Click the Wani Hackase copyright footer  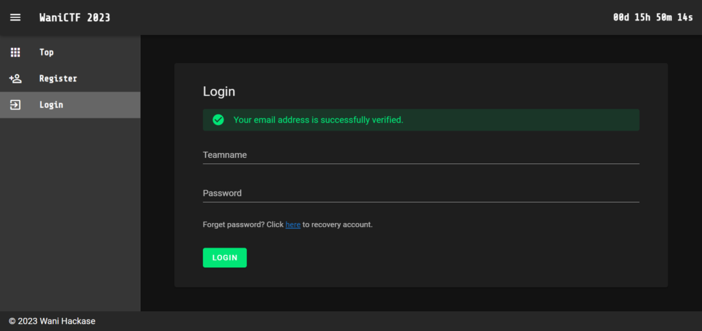point(52,321)
